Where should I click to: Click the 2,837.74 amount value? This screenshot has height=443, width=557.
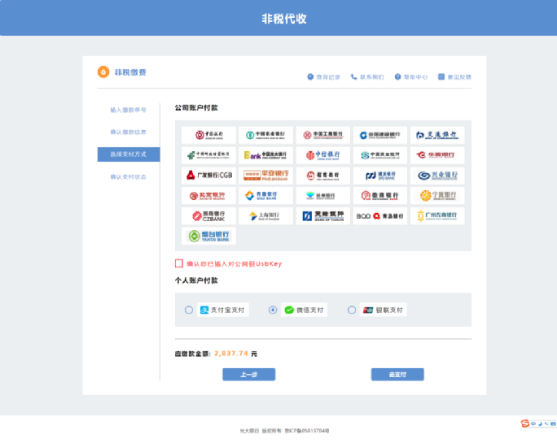(x=231, y=354)
